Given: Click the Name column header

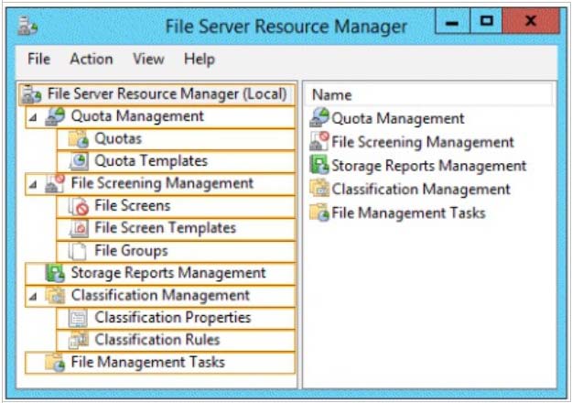Looking at the screenshot, I should (428, 95).
